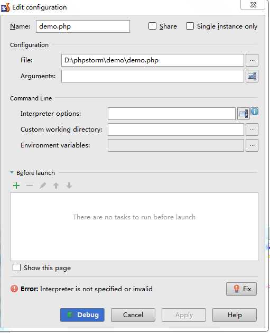Click the Fix button

[x=241, y=289]
